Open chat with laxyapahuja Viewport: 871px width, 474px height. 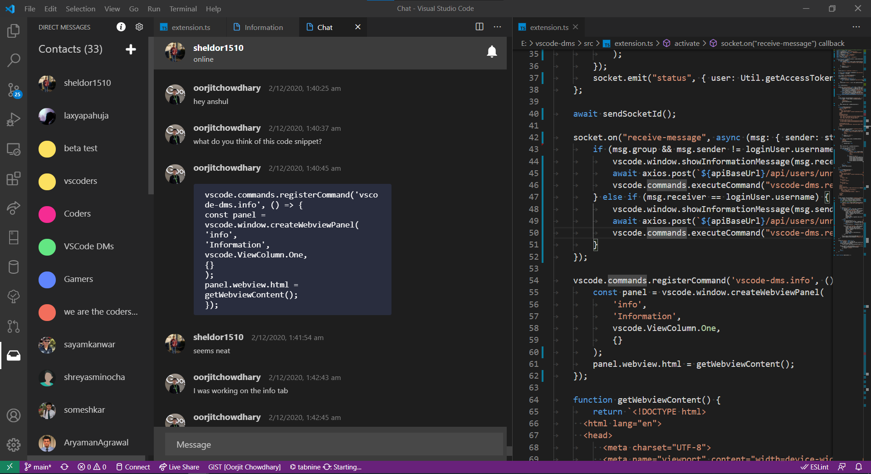[86, 116]
